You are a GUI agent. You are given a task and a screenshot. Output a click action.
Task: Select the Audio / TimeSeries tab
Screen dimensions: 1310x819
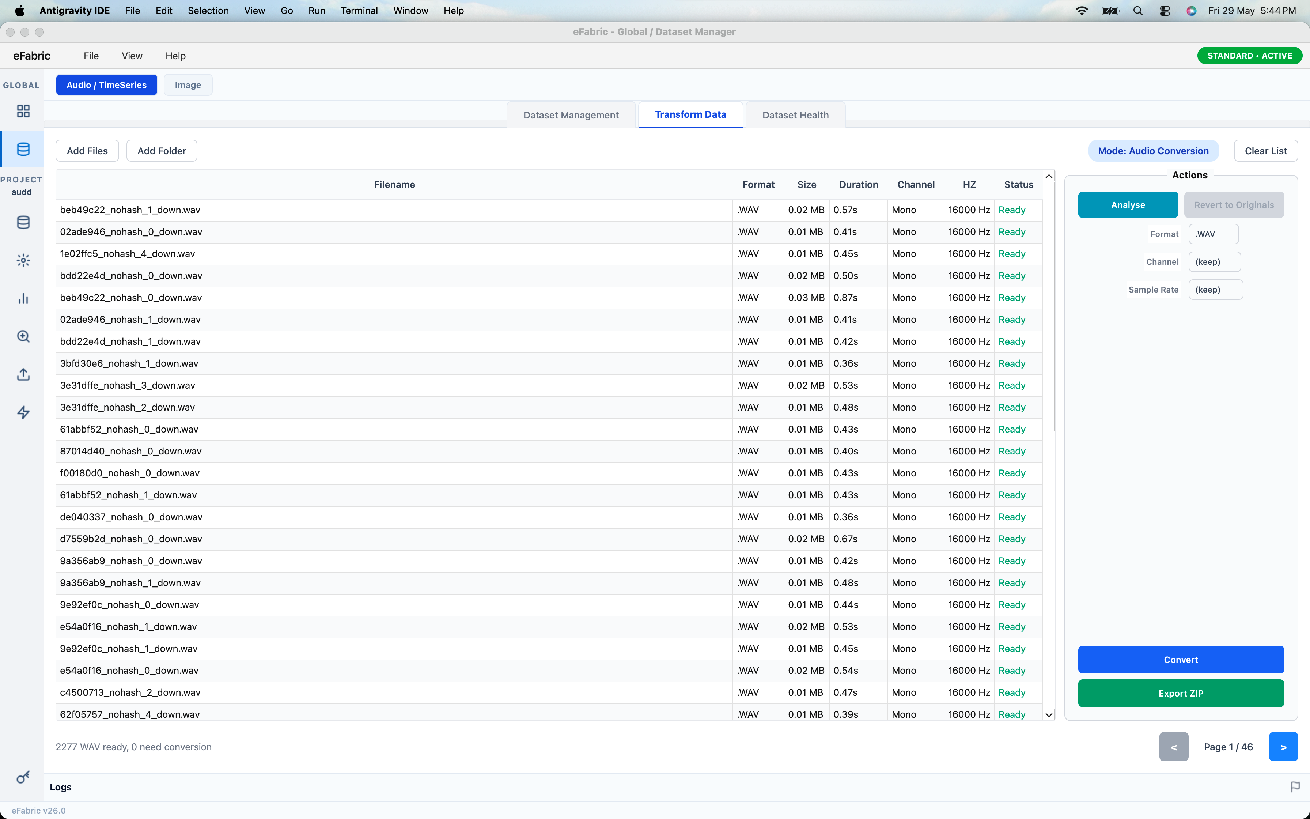pyautogui.click(x=107, y=85)
